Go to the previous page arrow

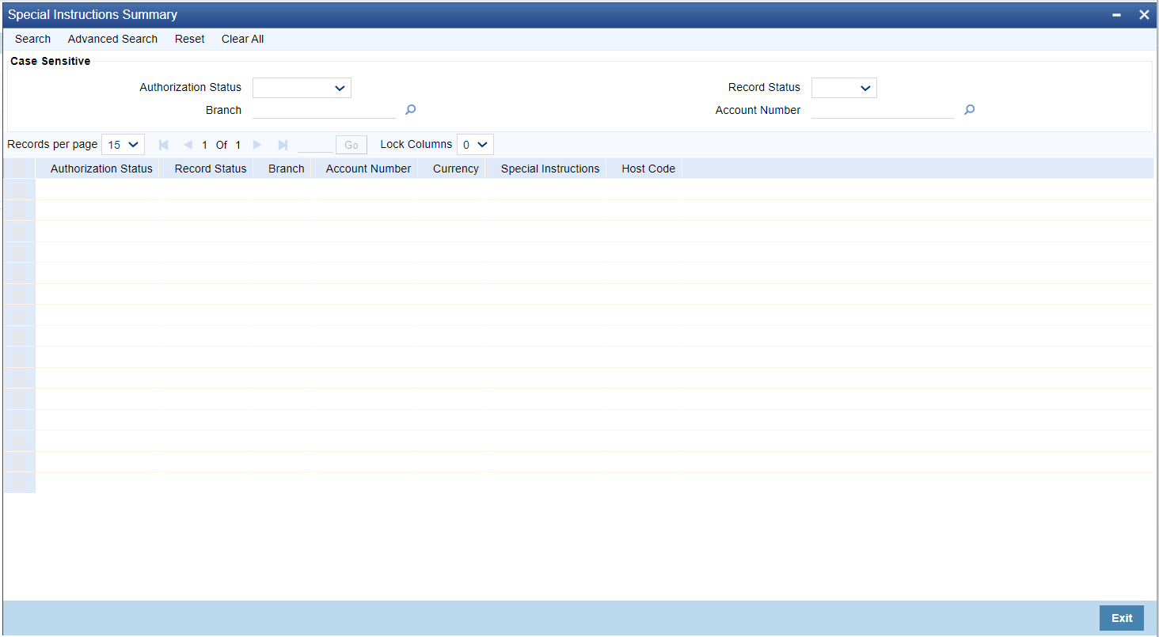(x=188, y=145)
